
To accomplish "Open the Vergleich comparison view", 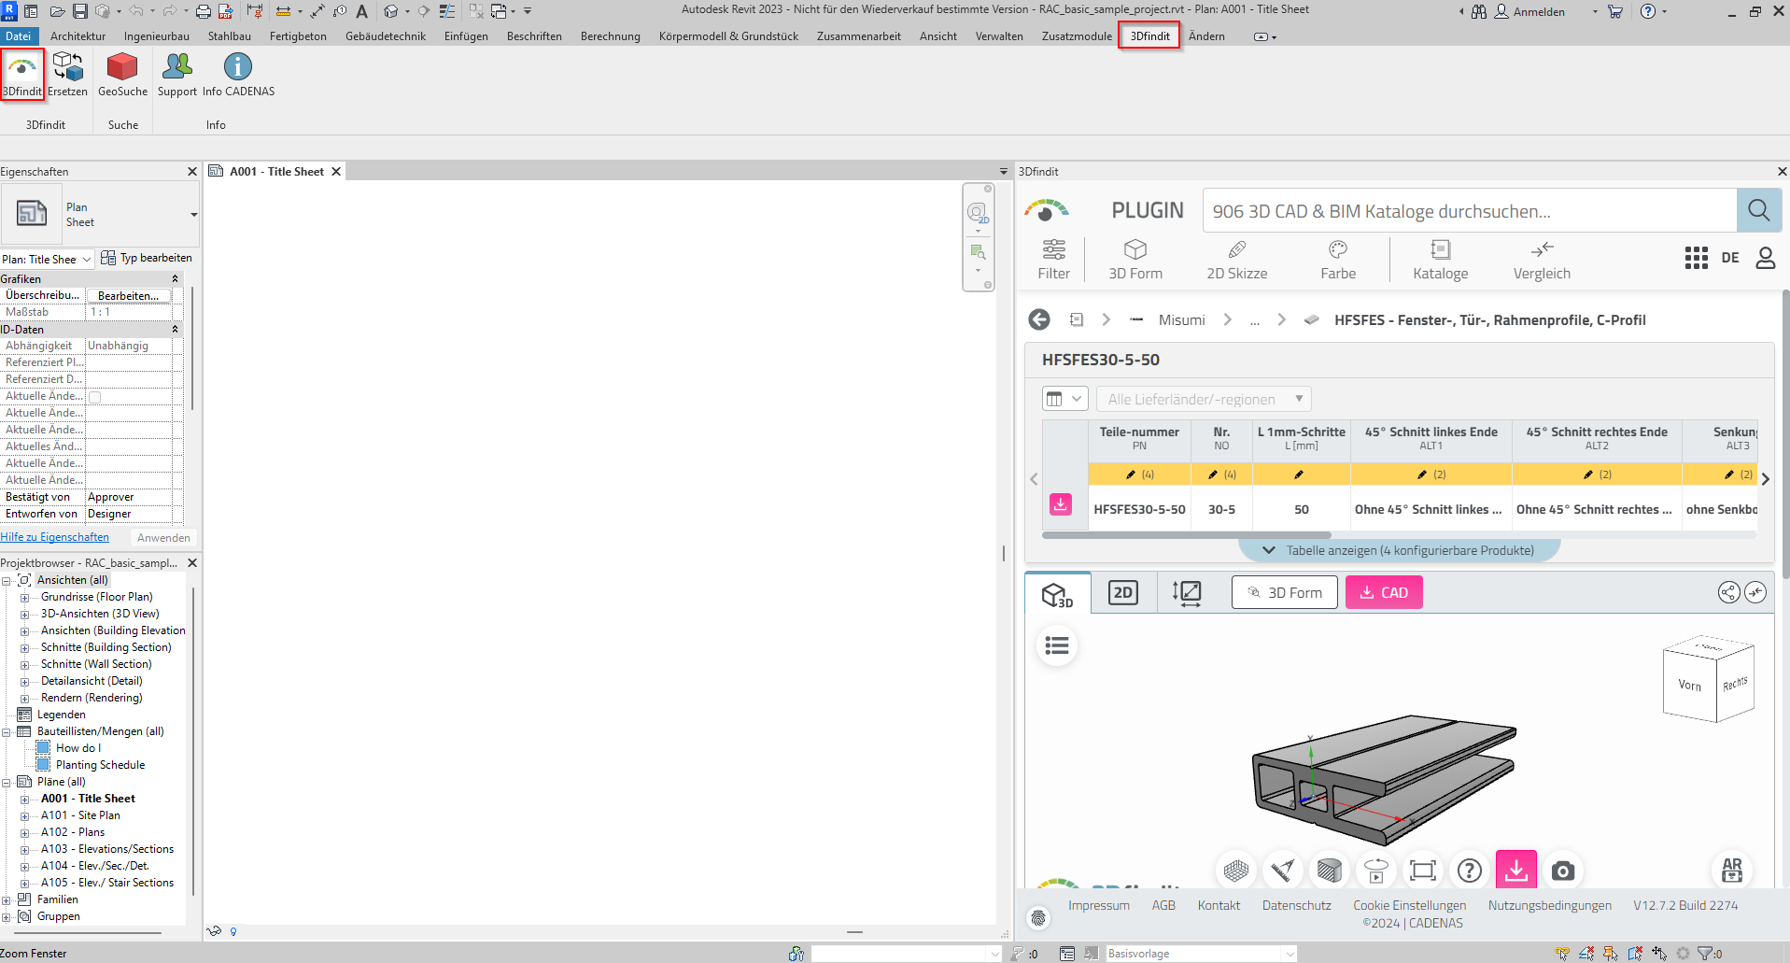I will 1542,259.
